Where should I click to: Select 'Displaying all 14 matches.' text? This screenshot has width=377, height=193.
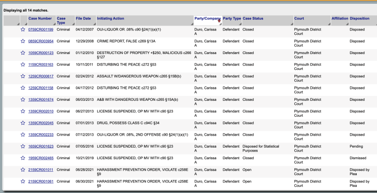click(x=26, y=10)
